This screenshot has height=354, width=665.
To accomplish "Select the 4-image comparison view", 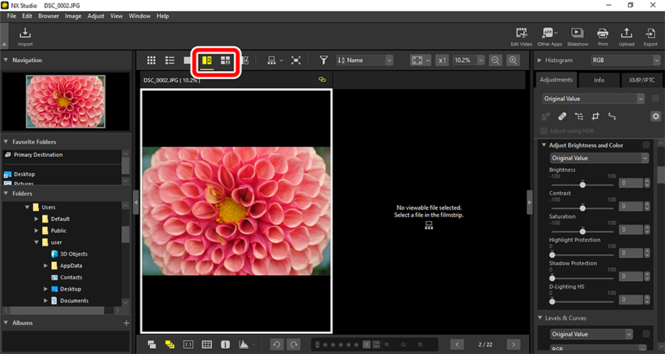I will tap(225, 60).
